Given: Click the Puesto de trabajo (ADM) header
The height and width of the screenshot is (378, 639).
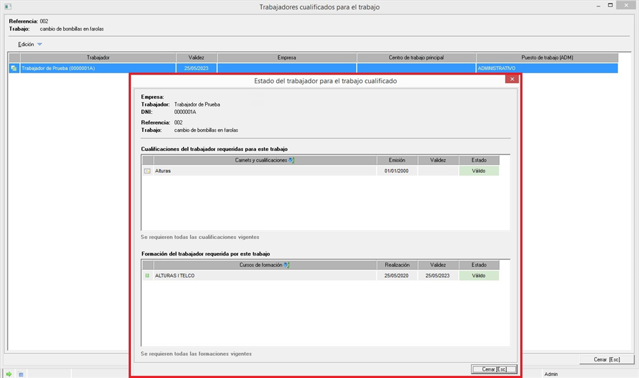Looking at the screenshot, I should pos(546,58).
